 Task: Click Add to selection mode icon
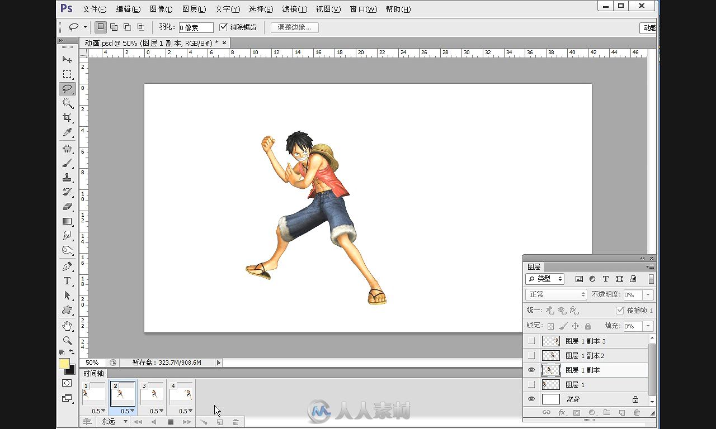click(x=114, y=27)
